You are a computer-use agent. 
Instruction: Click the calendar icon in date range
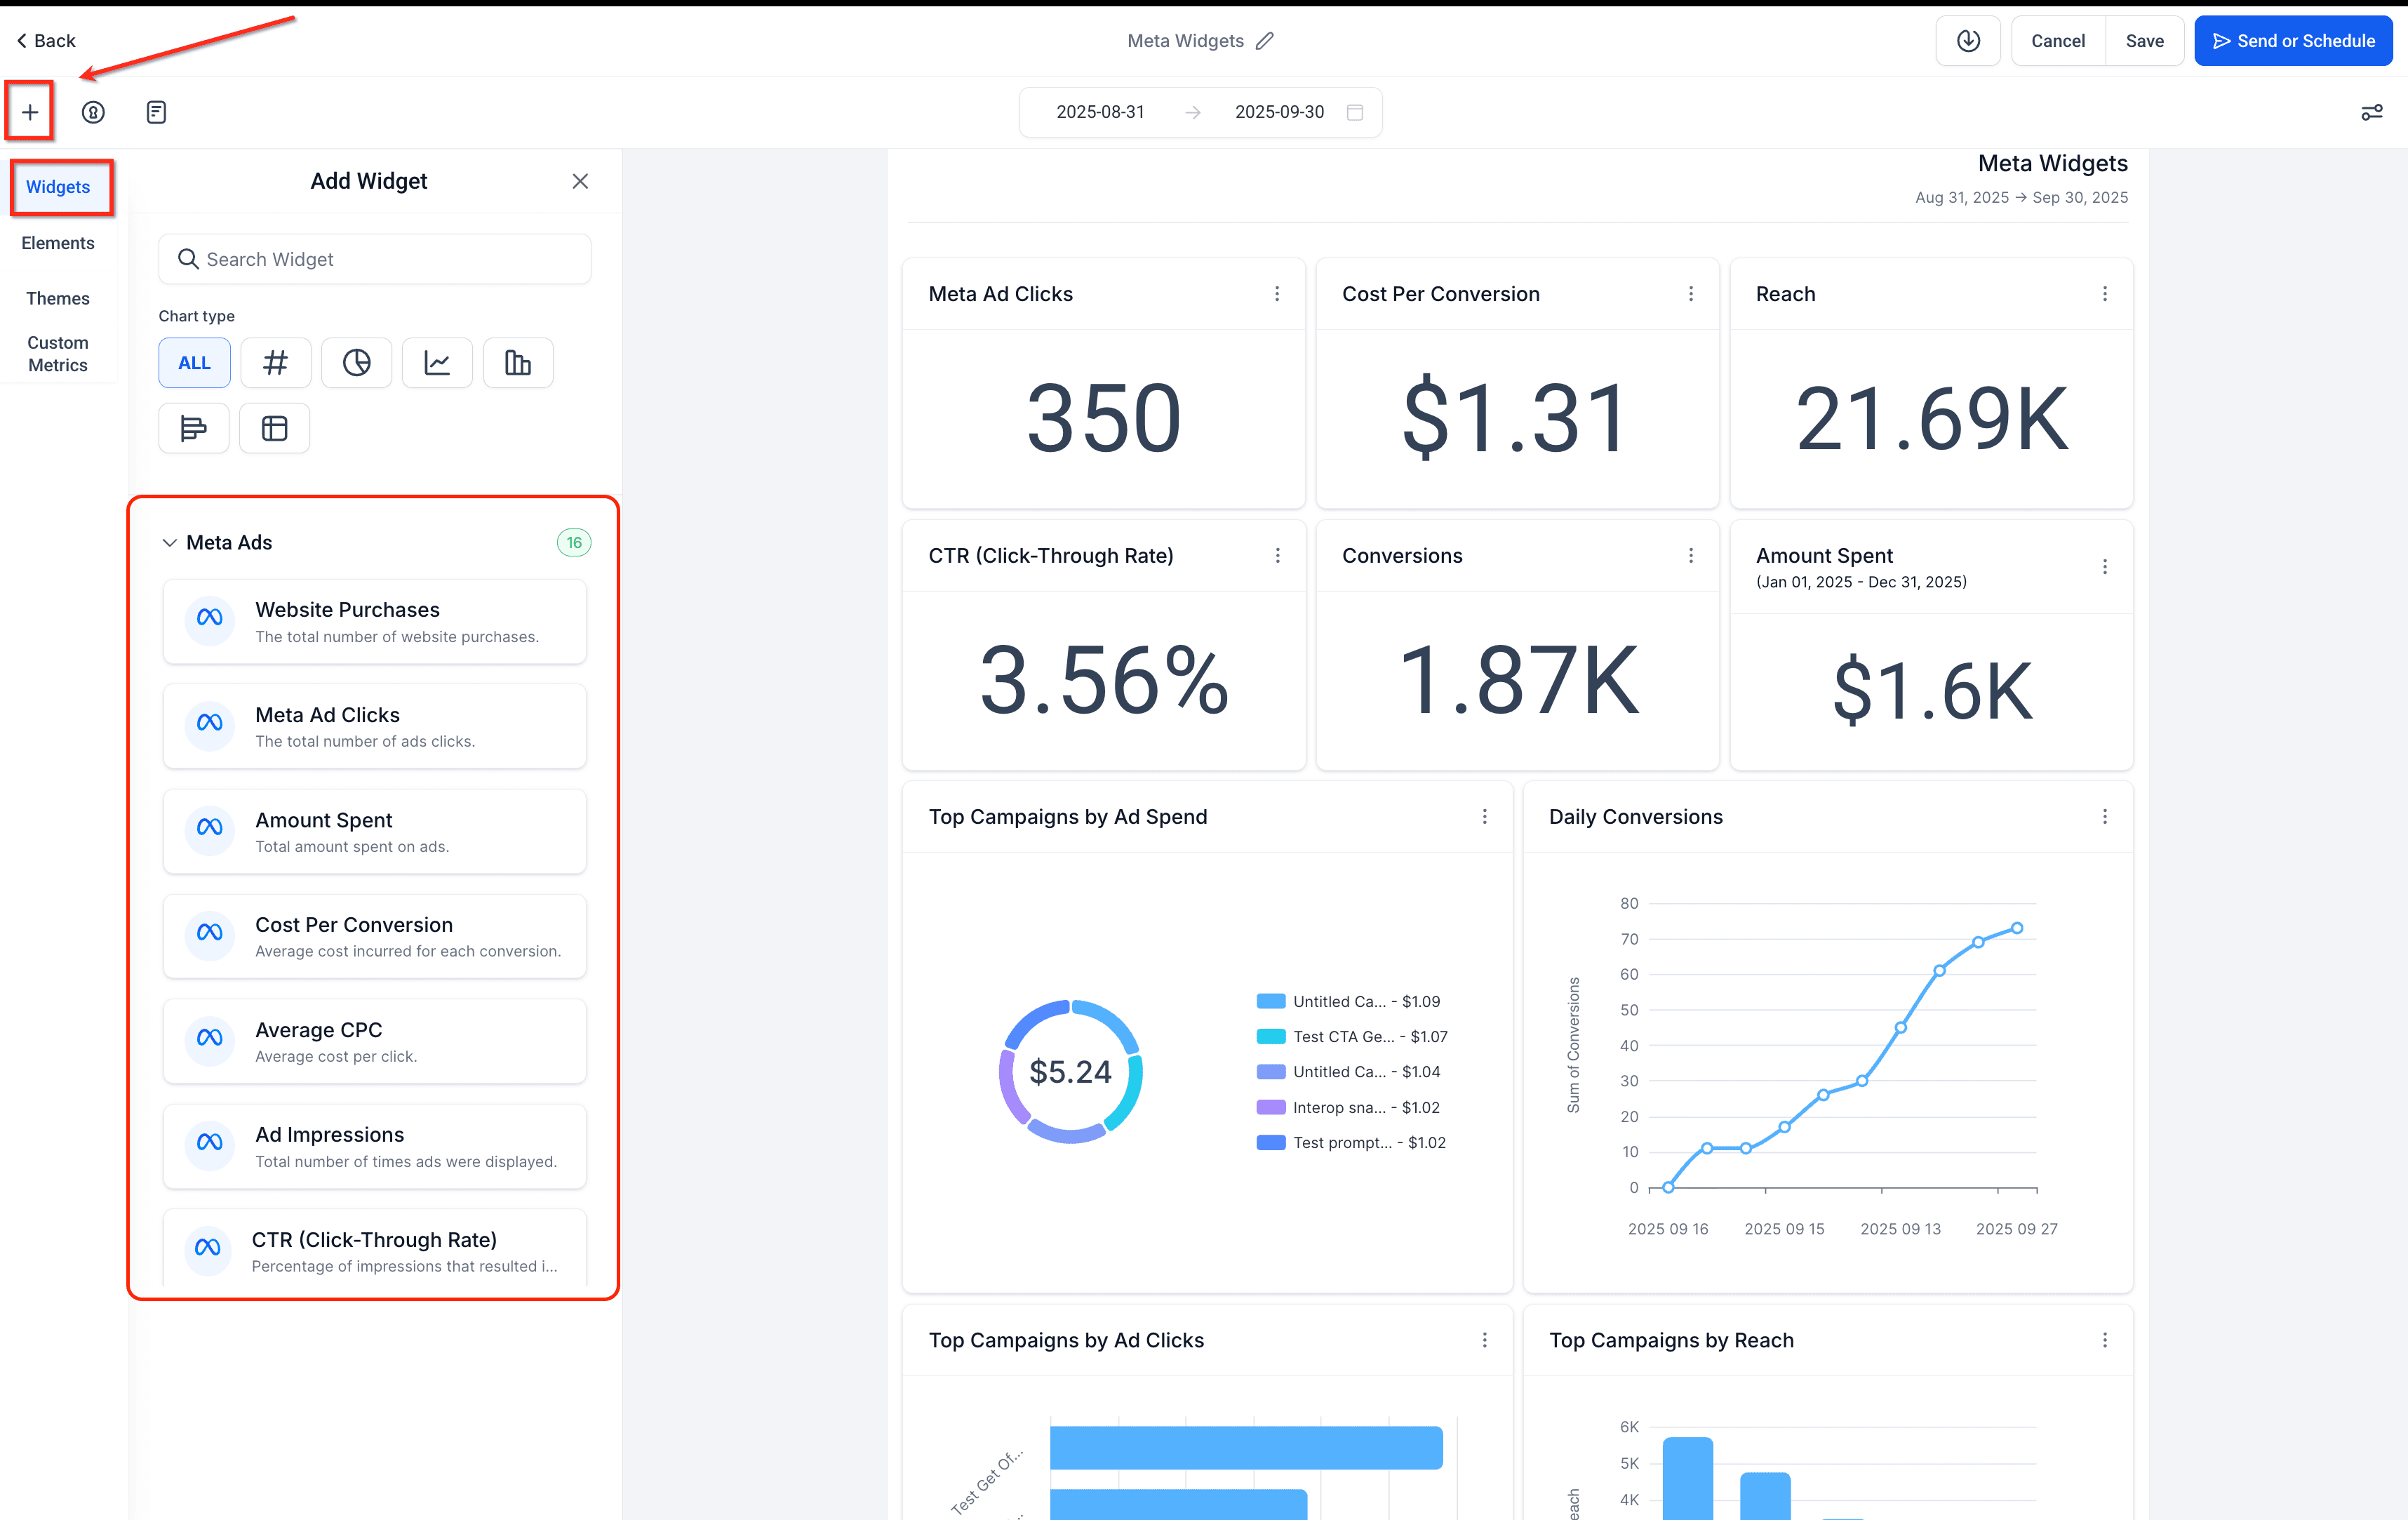pos(1355,112)
